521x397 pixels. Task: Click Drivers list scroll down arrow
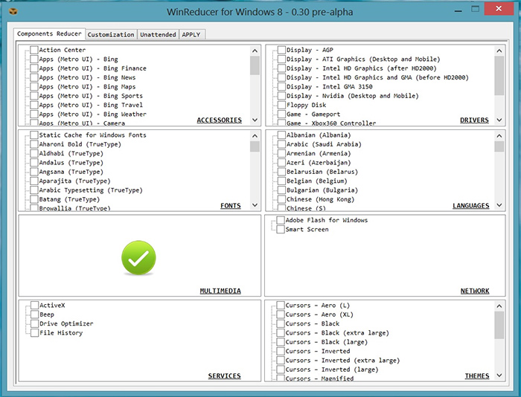[x=499, y=120]
